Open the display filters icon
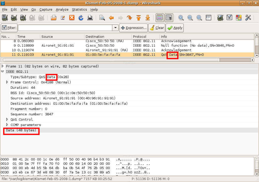Image resolution: width=259 pixels, height=182 pixels. pos(229,17)
